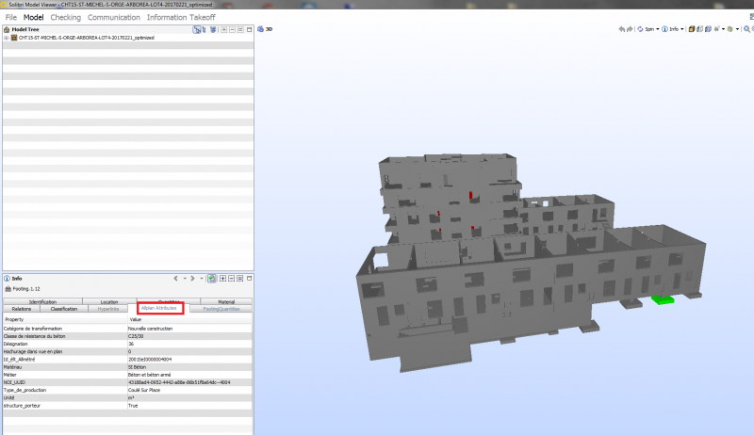The width and height of the screenshot is (754, 435).
Task: Open the Info panel forward history dropdown
Action: pyautogui.click(x=202, y=279)
